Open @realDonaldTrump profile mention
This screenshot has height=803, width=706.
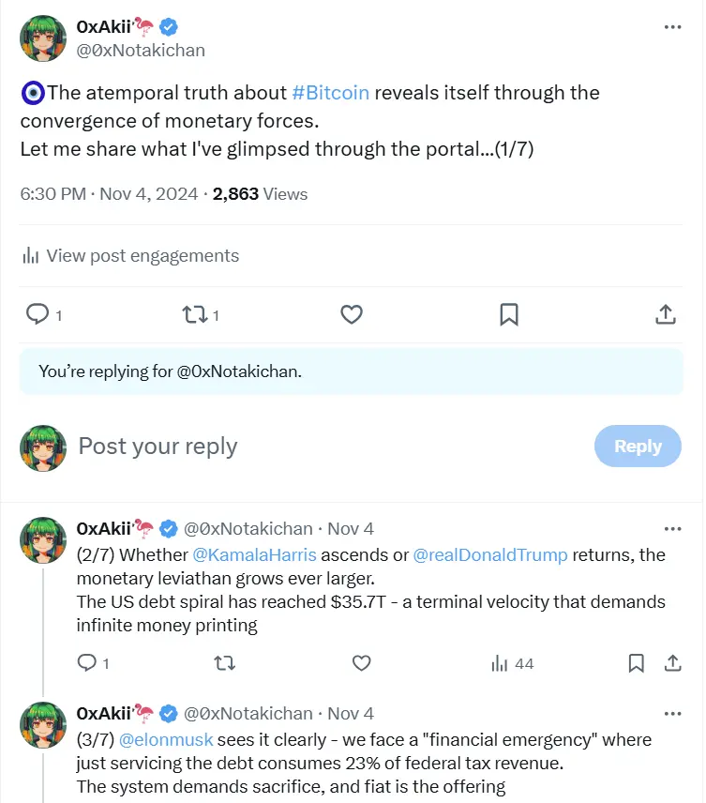coord(489,554)
